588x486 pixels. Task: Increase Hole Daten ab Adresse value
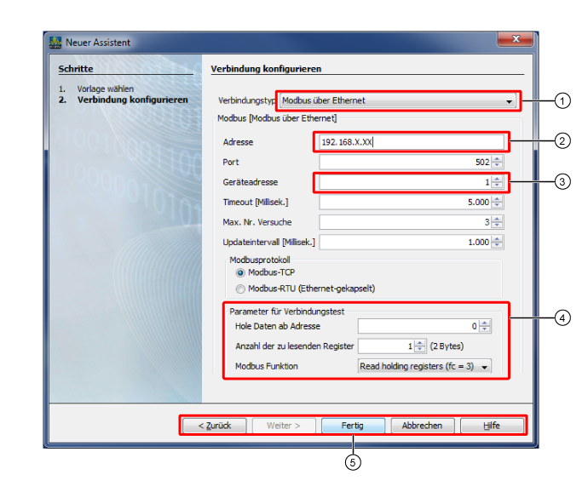pyautogui.click(x=485, y=323)
